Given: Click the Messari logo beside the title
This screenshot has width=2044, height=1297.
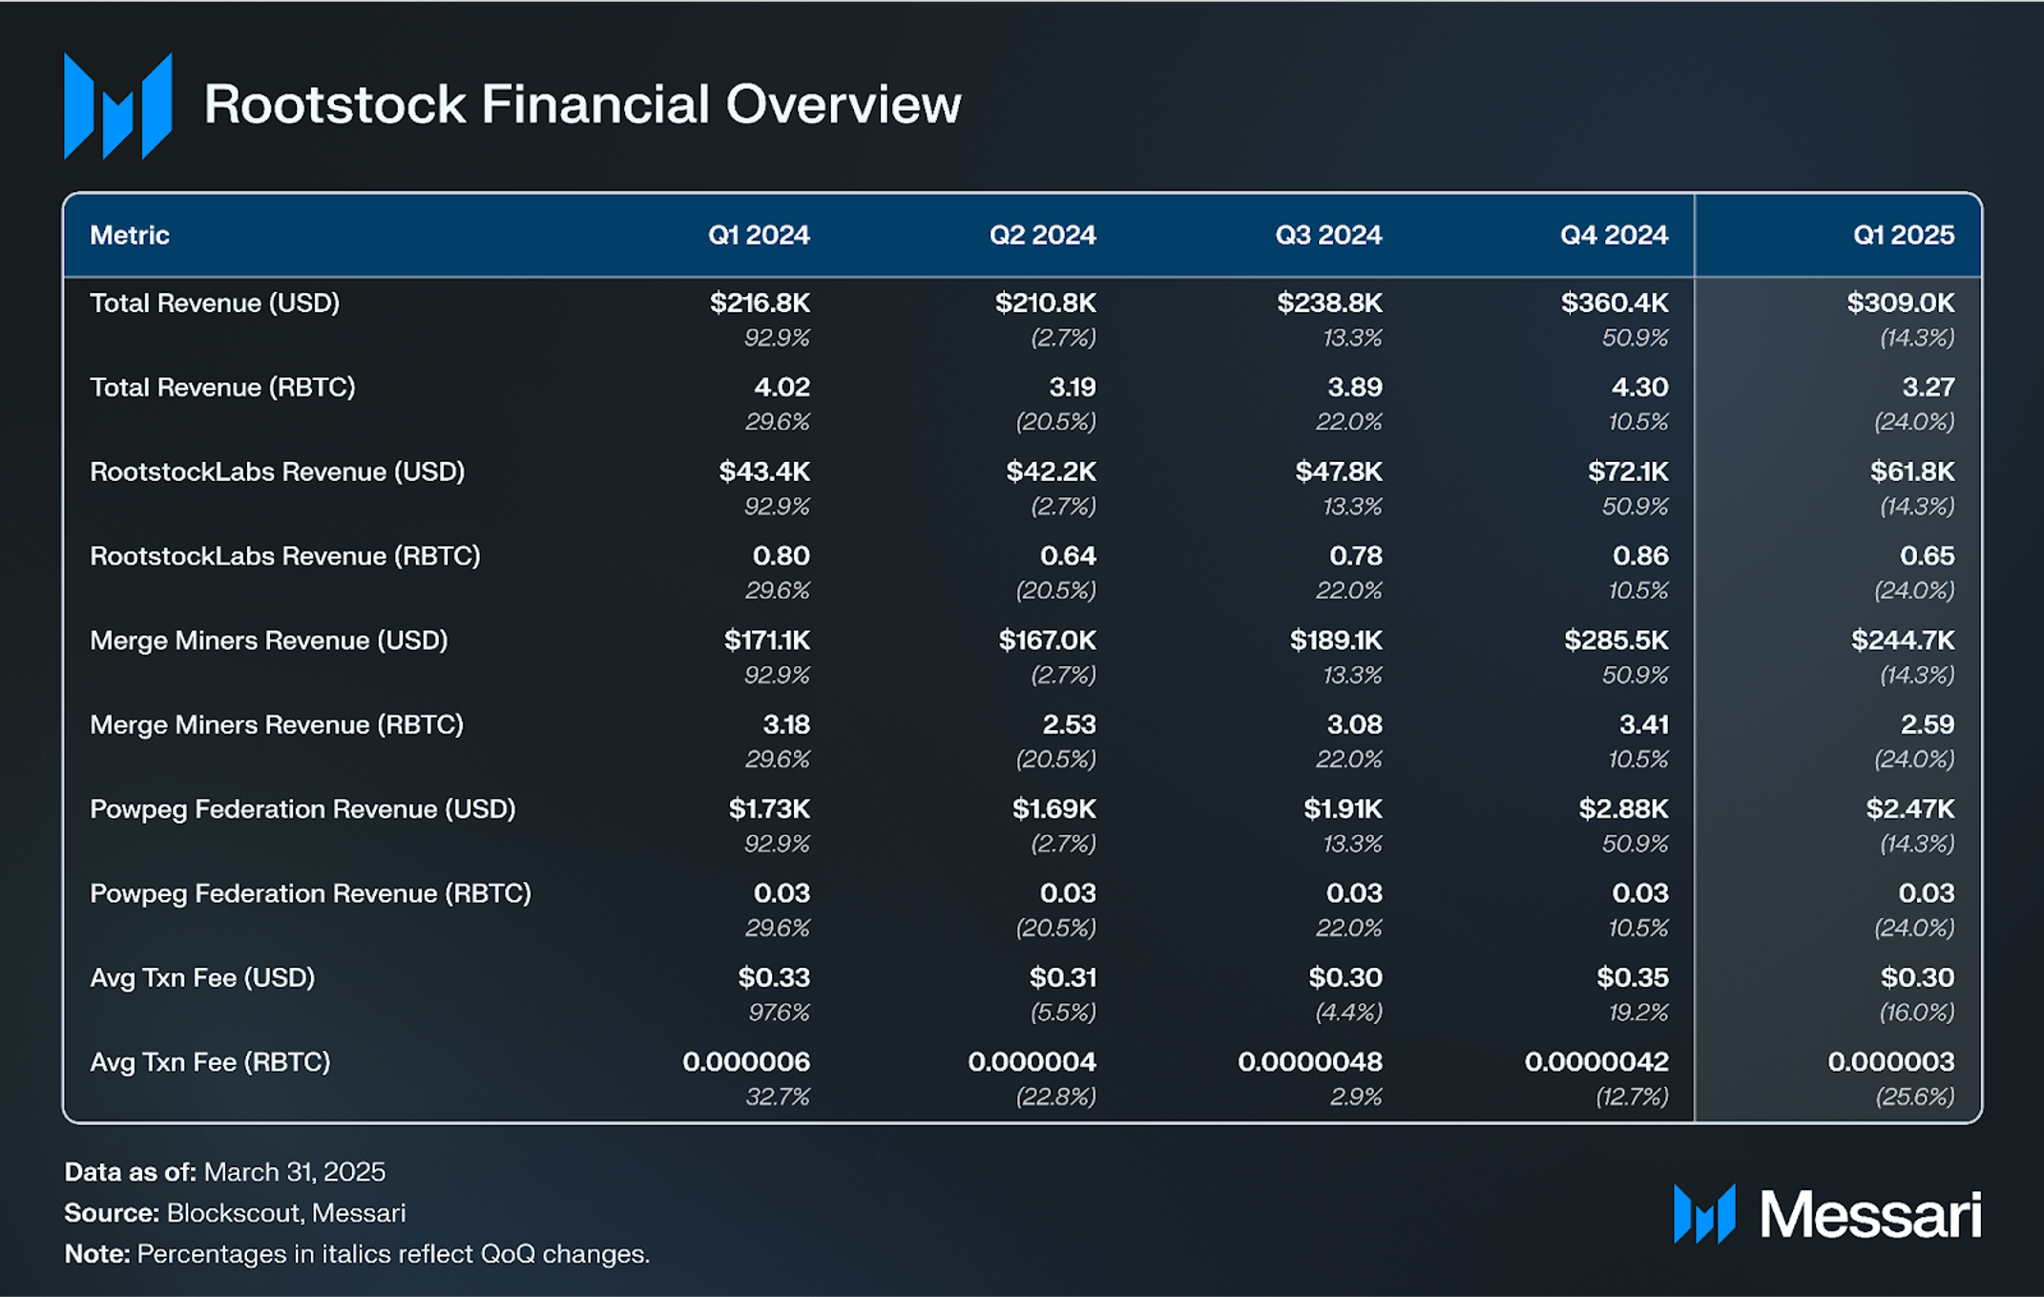Looking at the screenshot, I should click(118, 105).
